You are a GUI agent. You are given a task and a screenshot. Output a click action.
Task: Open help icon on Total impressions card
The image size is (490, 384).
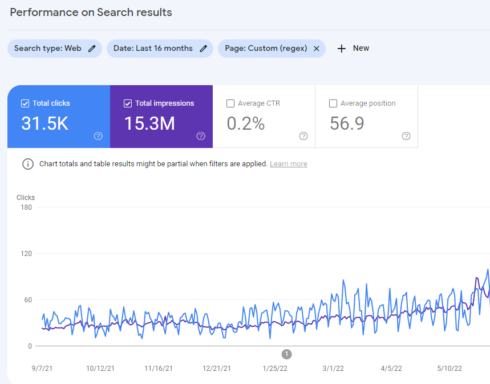click(x=201, y=136)
